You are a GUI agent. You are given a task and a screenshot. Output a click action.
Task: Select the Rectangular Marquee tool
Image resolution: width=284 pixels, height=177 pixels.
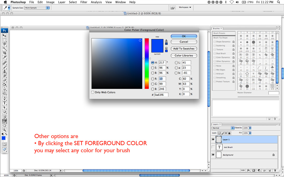5,40
